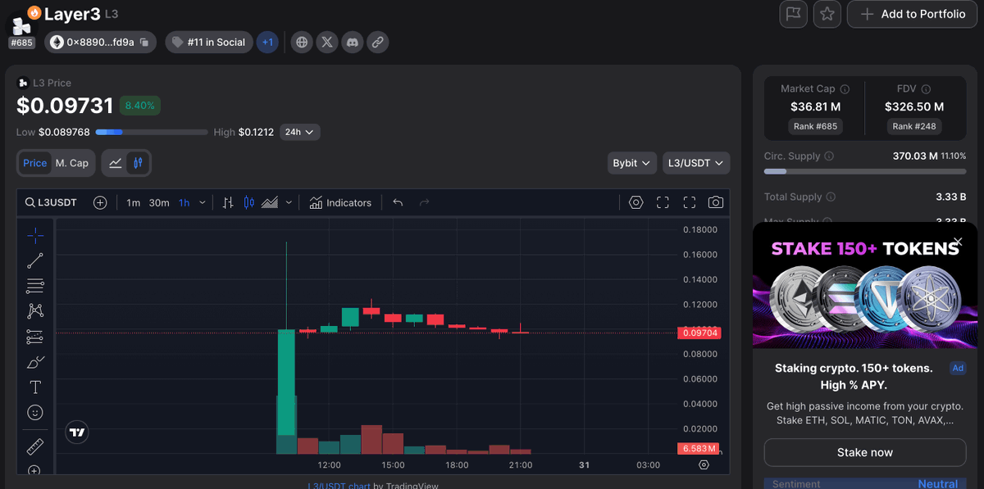This screenshot has width=984, height=489.
Task: Select the bars chart style
Action: [x=228, y=202]
